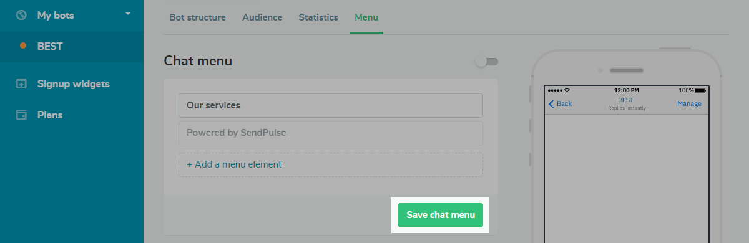This screenshot has height=243, width=749.
Task: Click the Back chevron in phone preview
Action: pyautogui.click(x=551, y=103)
